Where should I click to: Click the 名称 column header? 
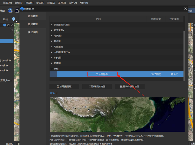pos(98,19)
